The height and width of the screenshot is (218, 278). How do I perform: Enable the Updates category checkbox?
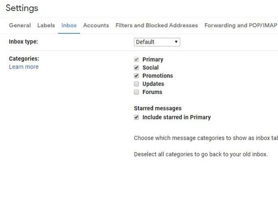[136, 84]
